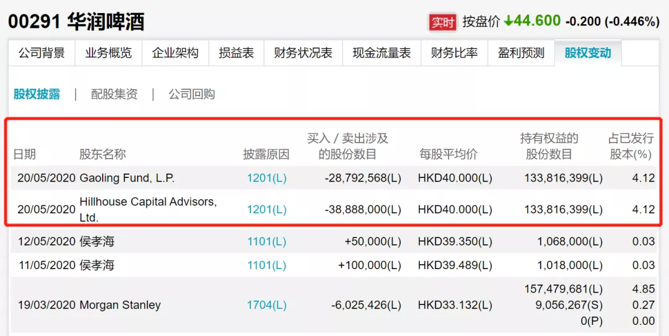Click the date 19/03/2020
Screen dimensions: 669x336
tap(47, 305)
